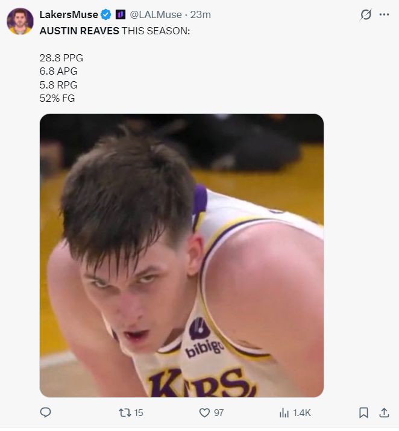This screenshot has width=399, height=431.
Task: Click the share post arrow icon
Action: [x=383, y=412]
